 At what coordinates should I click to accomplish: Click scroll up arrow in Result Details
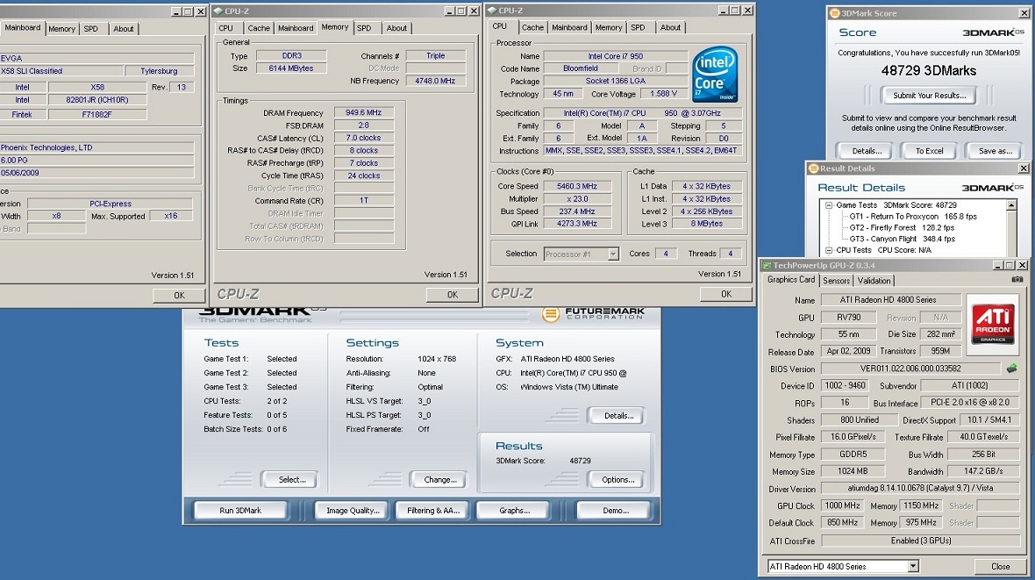click(x=1010, y=206)
